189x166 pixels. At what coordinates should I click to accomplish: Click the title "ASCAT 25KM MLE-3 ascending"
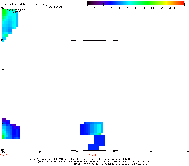pos(26,4)
